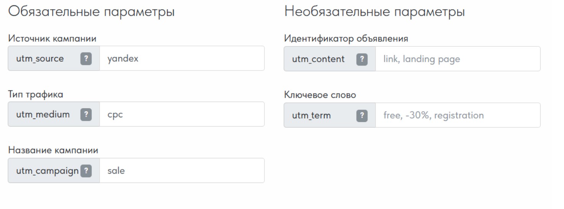Screen dimensions: 564x209
Task: Open the utm_medium question mark hint
Action: (86, 114)
